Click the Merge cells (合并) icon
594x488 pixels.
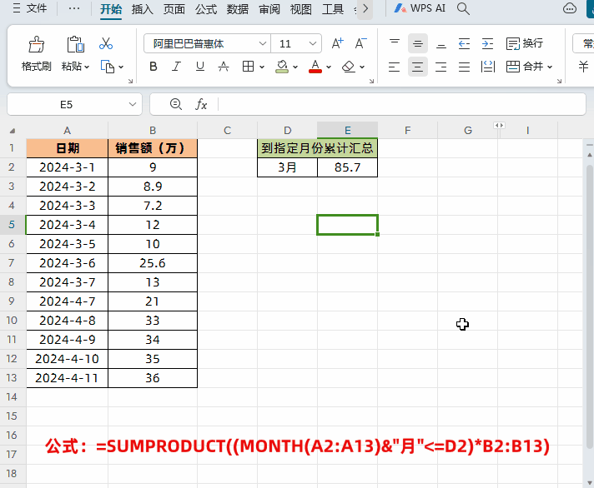coord(513,67)
